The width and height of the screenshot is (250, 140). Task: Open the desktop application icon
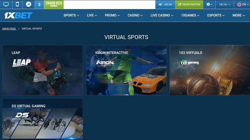coord(6,4)
